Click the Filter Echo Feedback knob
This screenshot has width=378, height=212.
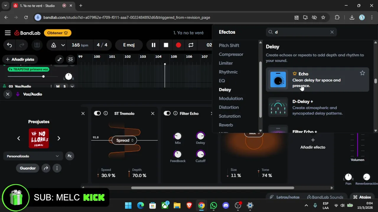[x=178, y=154]
